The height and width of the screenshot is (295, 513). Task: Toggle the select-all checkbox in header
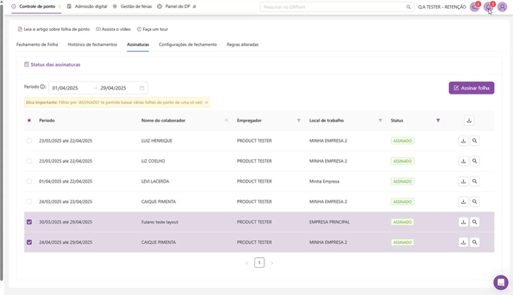(x=29, y=120)
